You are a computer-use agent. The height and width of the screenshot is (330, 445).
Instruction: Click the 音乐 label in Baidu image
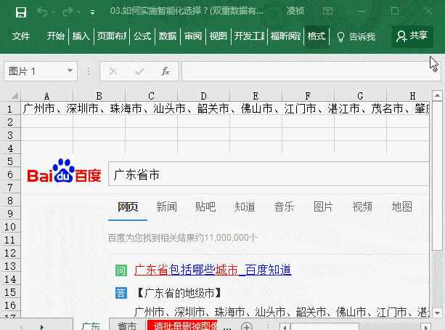[284, 207]
